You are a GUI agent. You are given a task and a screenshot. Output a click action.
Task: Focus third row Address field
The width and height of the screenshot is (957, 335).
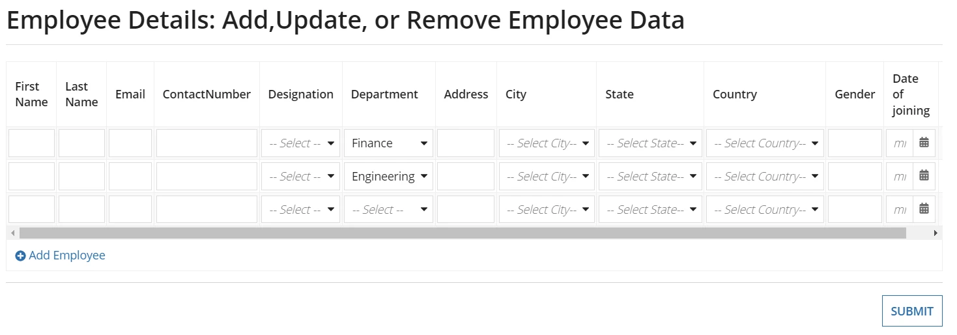click(466, 209)
